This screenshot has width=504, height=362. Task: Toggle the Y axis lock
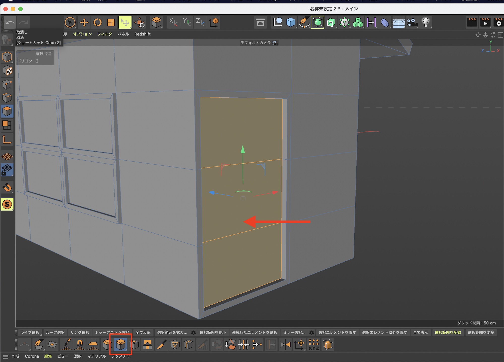click(x=187, y=22)
